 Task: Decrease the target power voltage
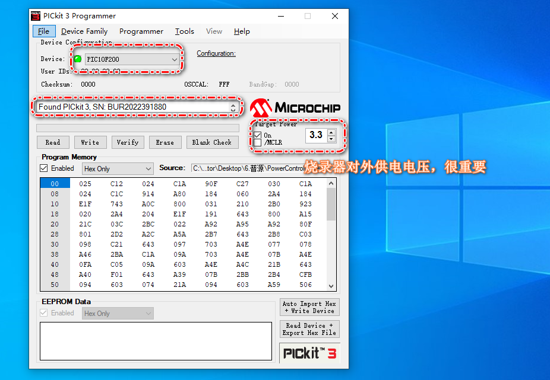[331, 139]
